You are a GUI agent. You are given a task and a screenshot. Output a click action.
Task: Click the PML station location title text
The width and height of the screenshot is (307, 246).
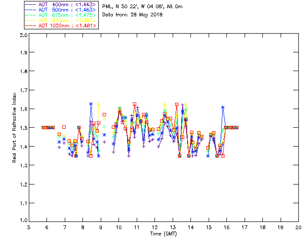pos(142,7)
